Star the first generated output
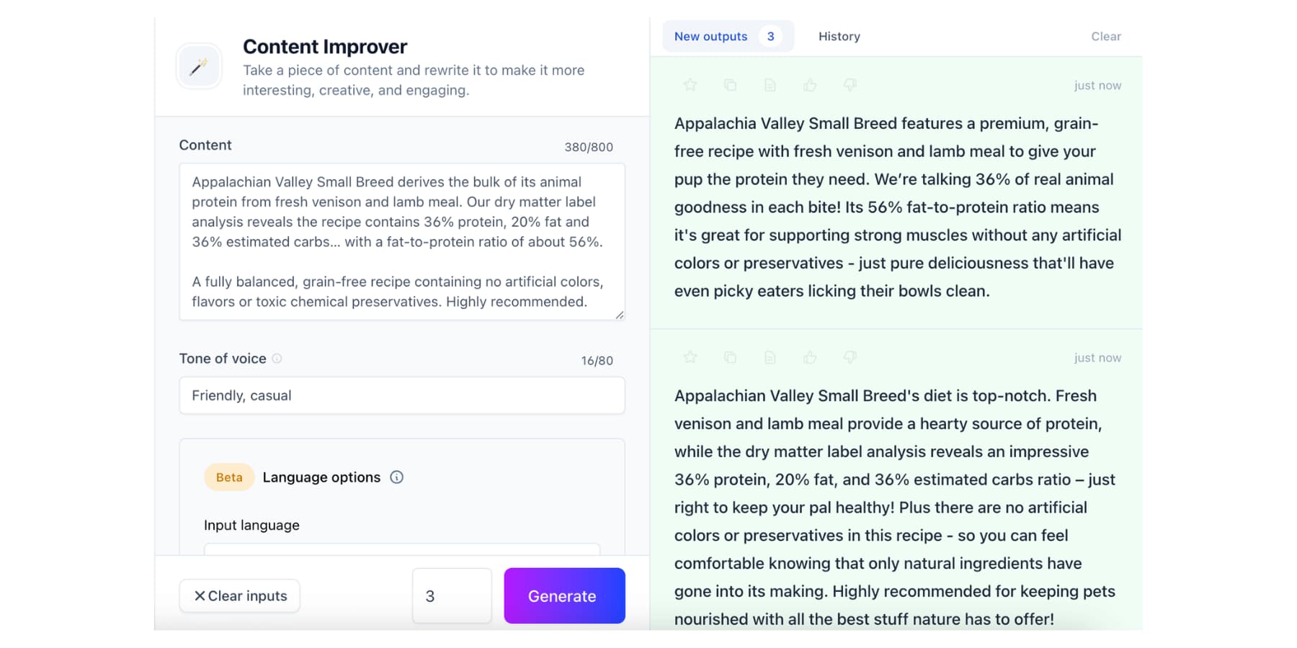This screenshot has width=1297, height=648. [x=690, y=84]
